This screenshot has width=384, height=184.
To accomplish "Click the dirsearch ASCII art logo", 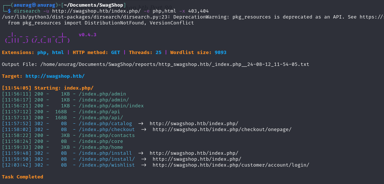I will pyautogui.click(x=35, y=38).
